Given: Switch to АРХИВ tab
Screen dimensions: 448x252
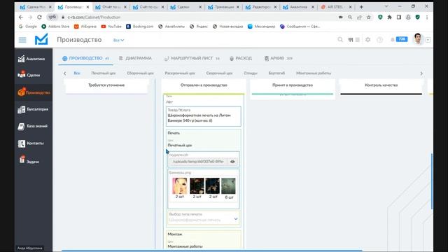Looking at the screenshot, I should tap(279, 58).
